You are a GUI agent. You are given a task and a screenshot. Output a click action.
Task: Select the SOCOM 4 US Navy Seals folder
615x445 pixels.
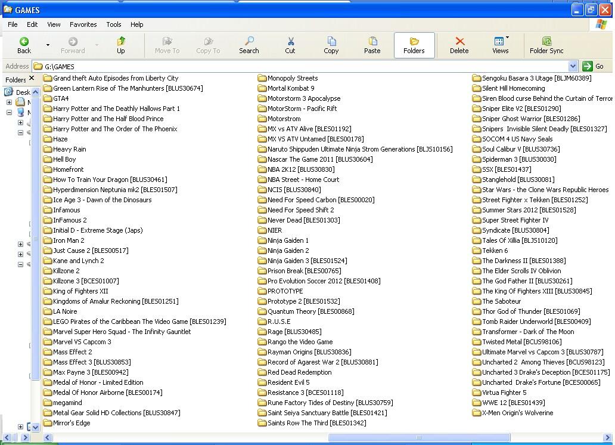512,139
